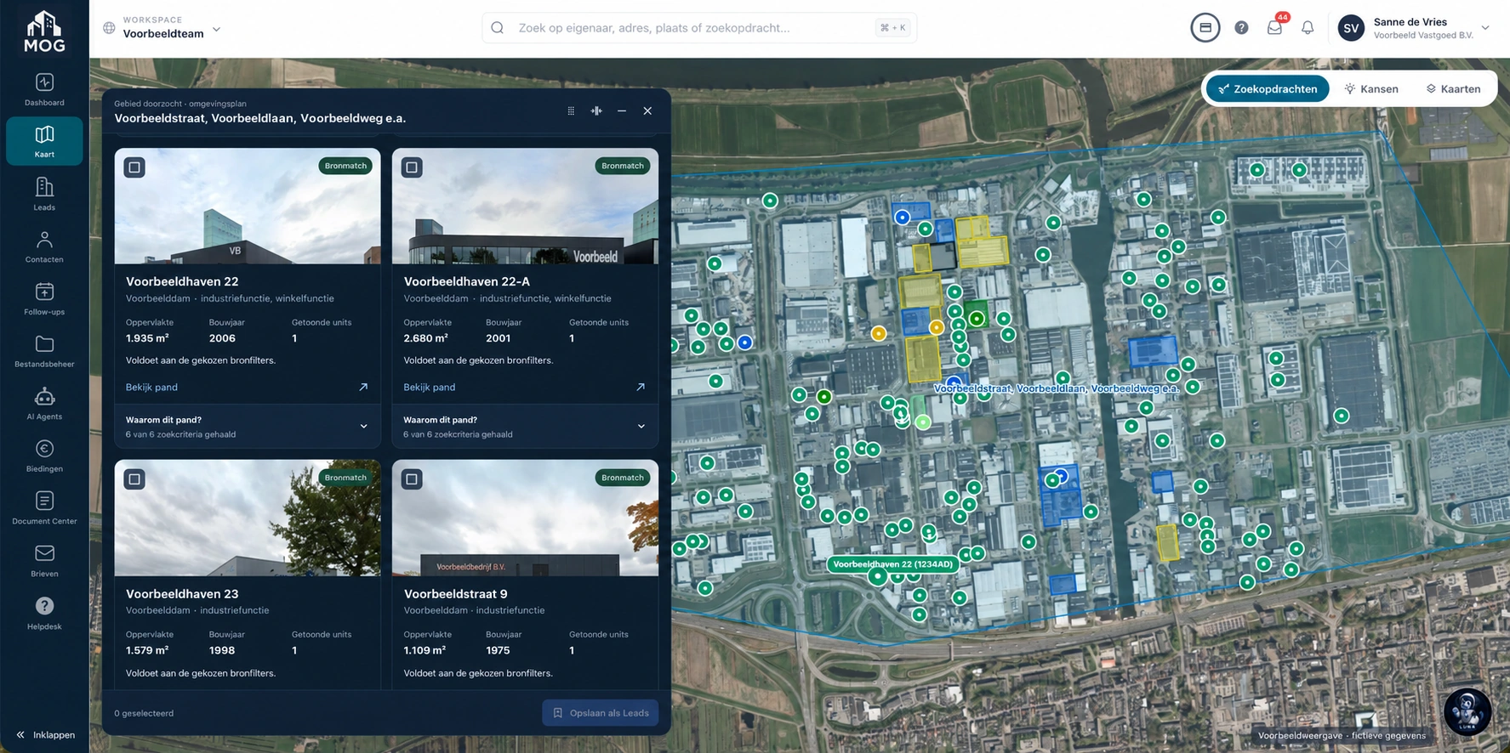Check the Voorbeeldhaven 23 card checkbox
Screen dimensions: 1510x753
134,479
